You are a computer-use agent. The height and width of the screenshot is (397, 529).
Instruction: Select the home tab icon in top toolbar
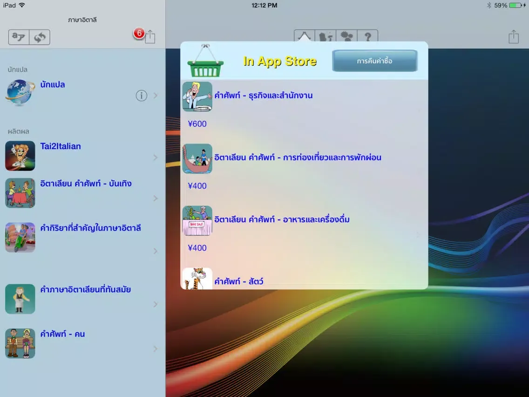point(304,36)
